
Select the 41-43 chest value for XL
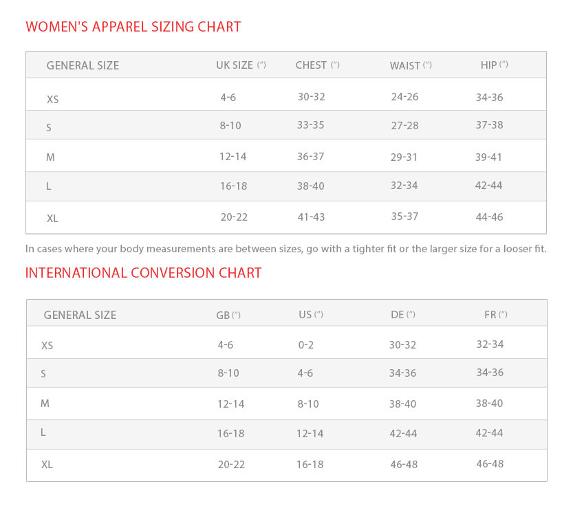pyautogui.click(x=311, y=217)
